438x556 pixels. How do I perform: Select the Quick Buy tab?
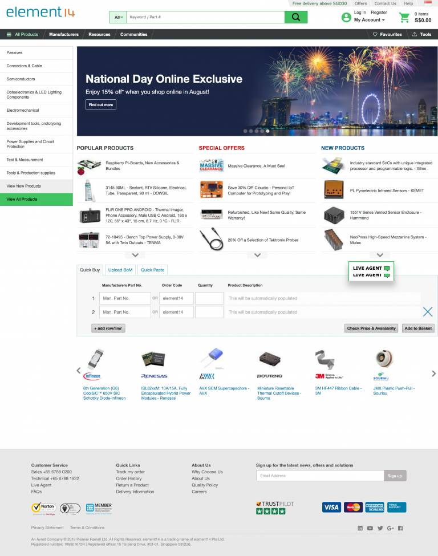click(x=90, y=270)
